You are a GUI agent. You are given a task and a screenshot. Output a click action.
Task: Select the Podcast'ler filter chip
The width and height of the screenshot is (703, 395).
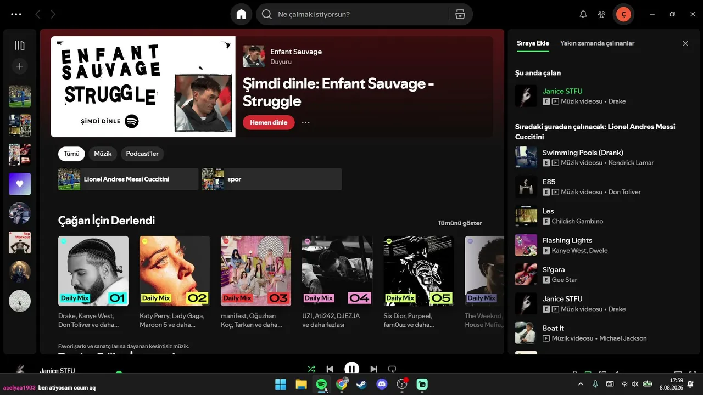coord(142,154)
